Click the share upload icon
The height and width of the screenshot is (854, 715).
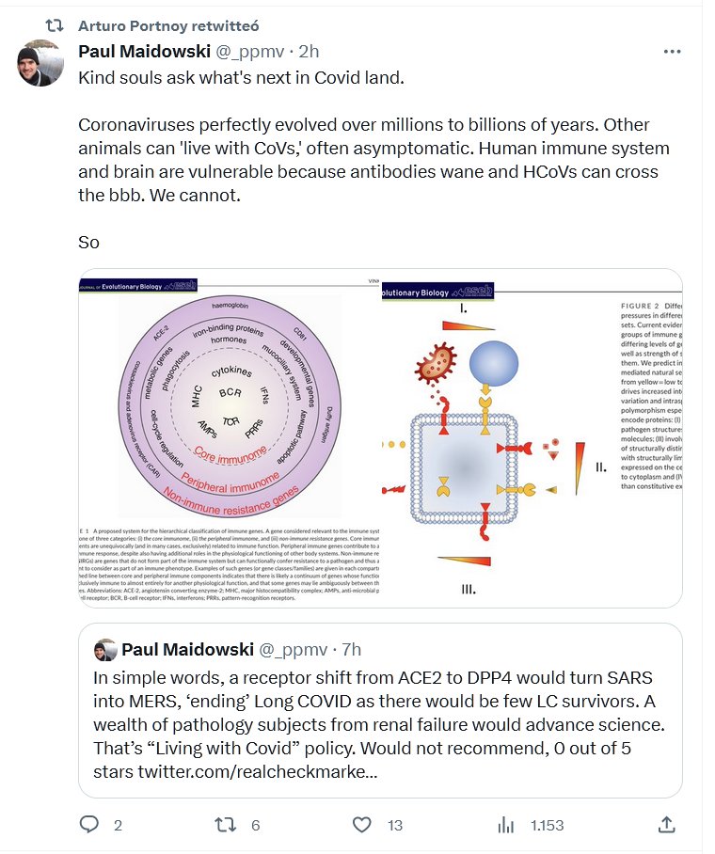click(666, 825)
